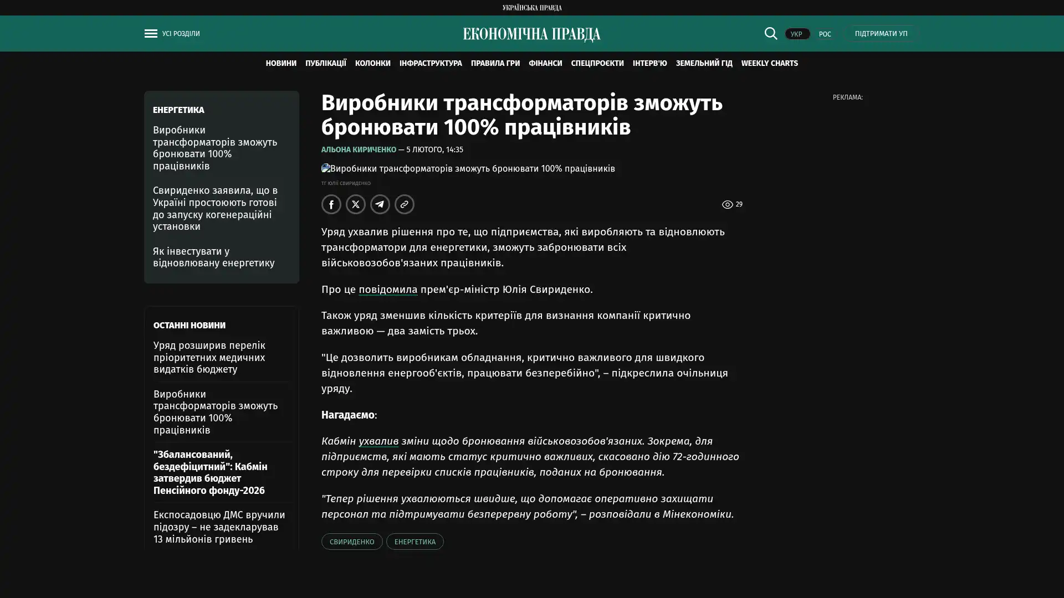Switch language to УКР
This screenshot has height=598, width=1064.
pyautogui.click(x=796, y=34)
